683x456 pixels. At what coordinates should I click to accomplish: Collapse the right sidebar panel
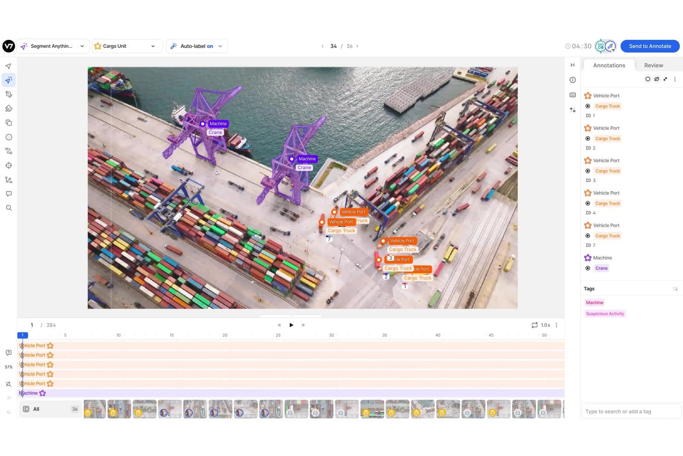(572, 65)
